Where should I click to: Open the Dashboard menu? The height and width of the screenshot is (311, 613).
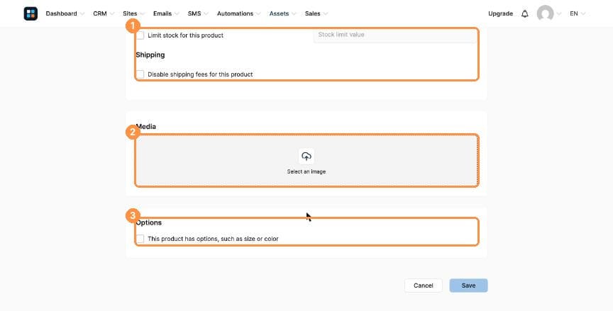coord(62,13)
